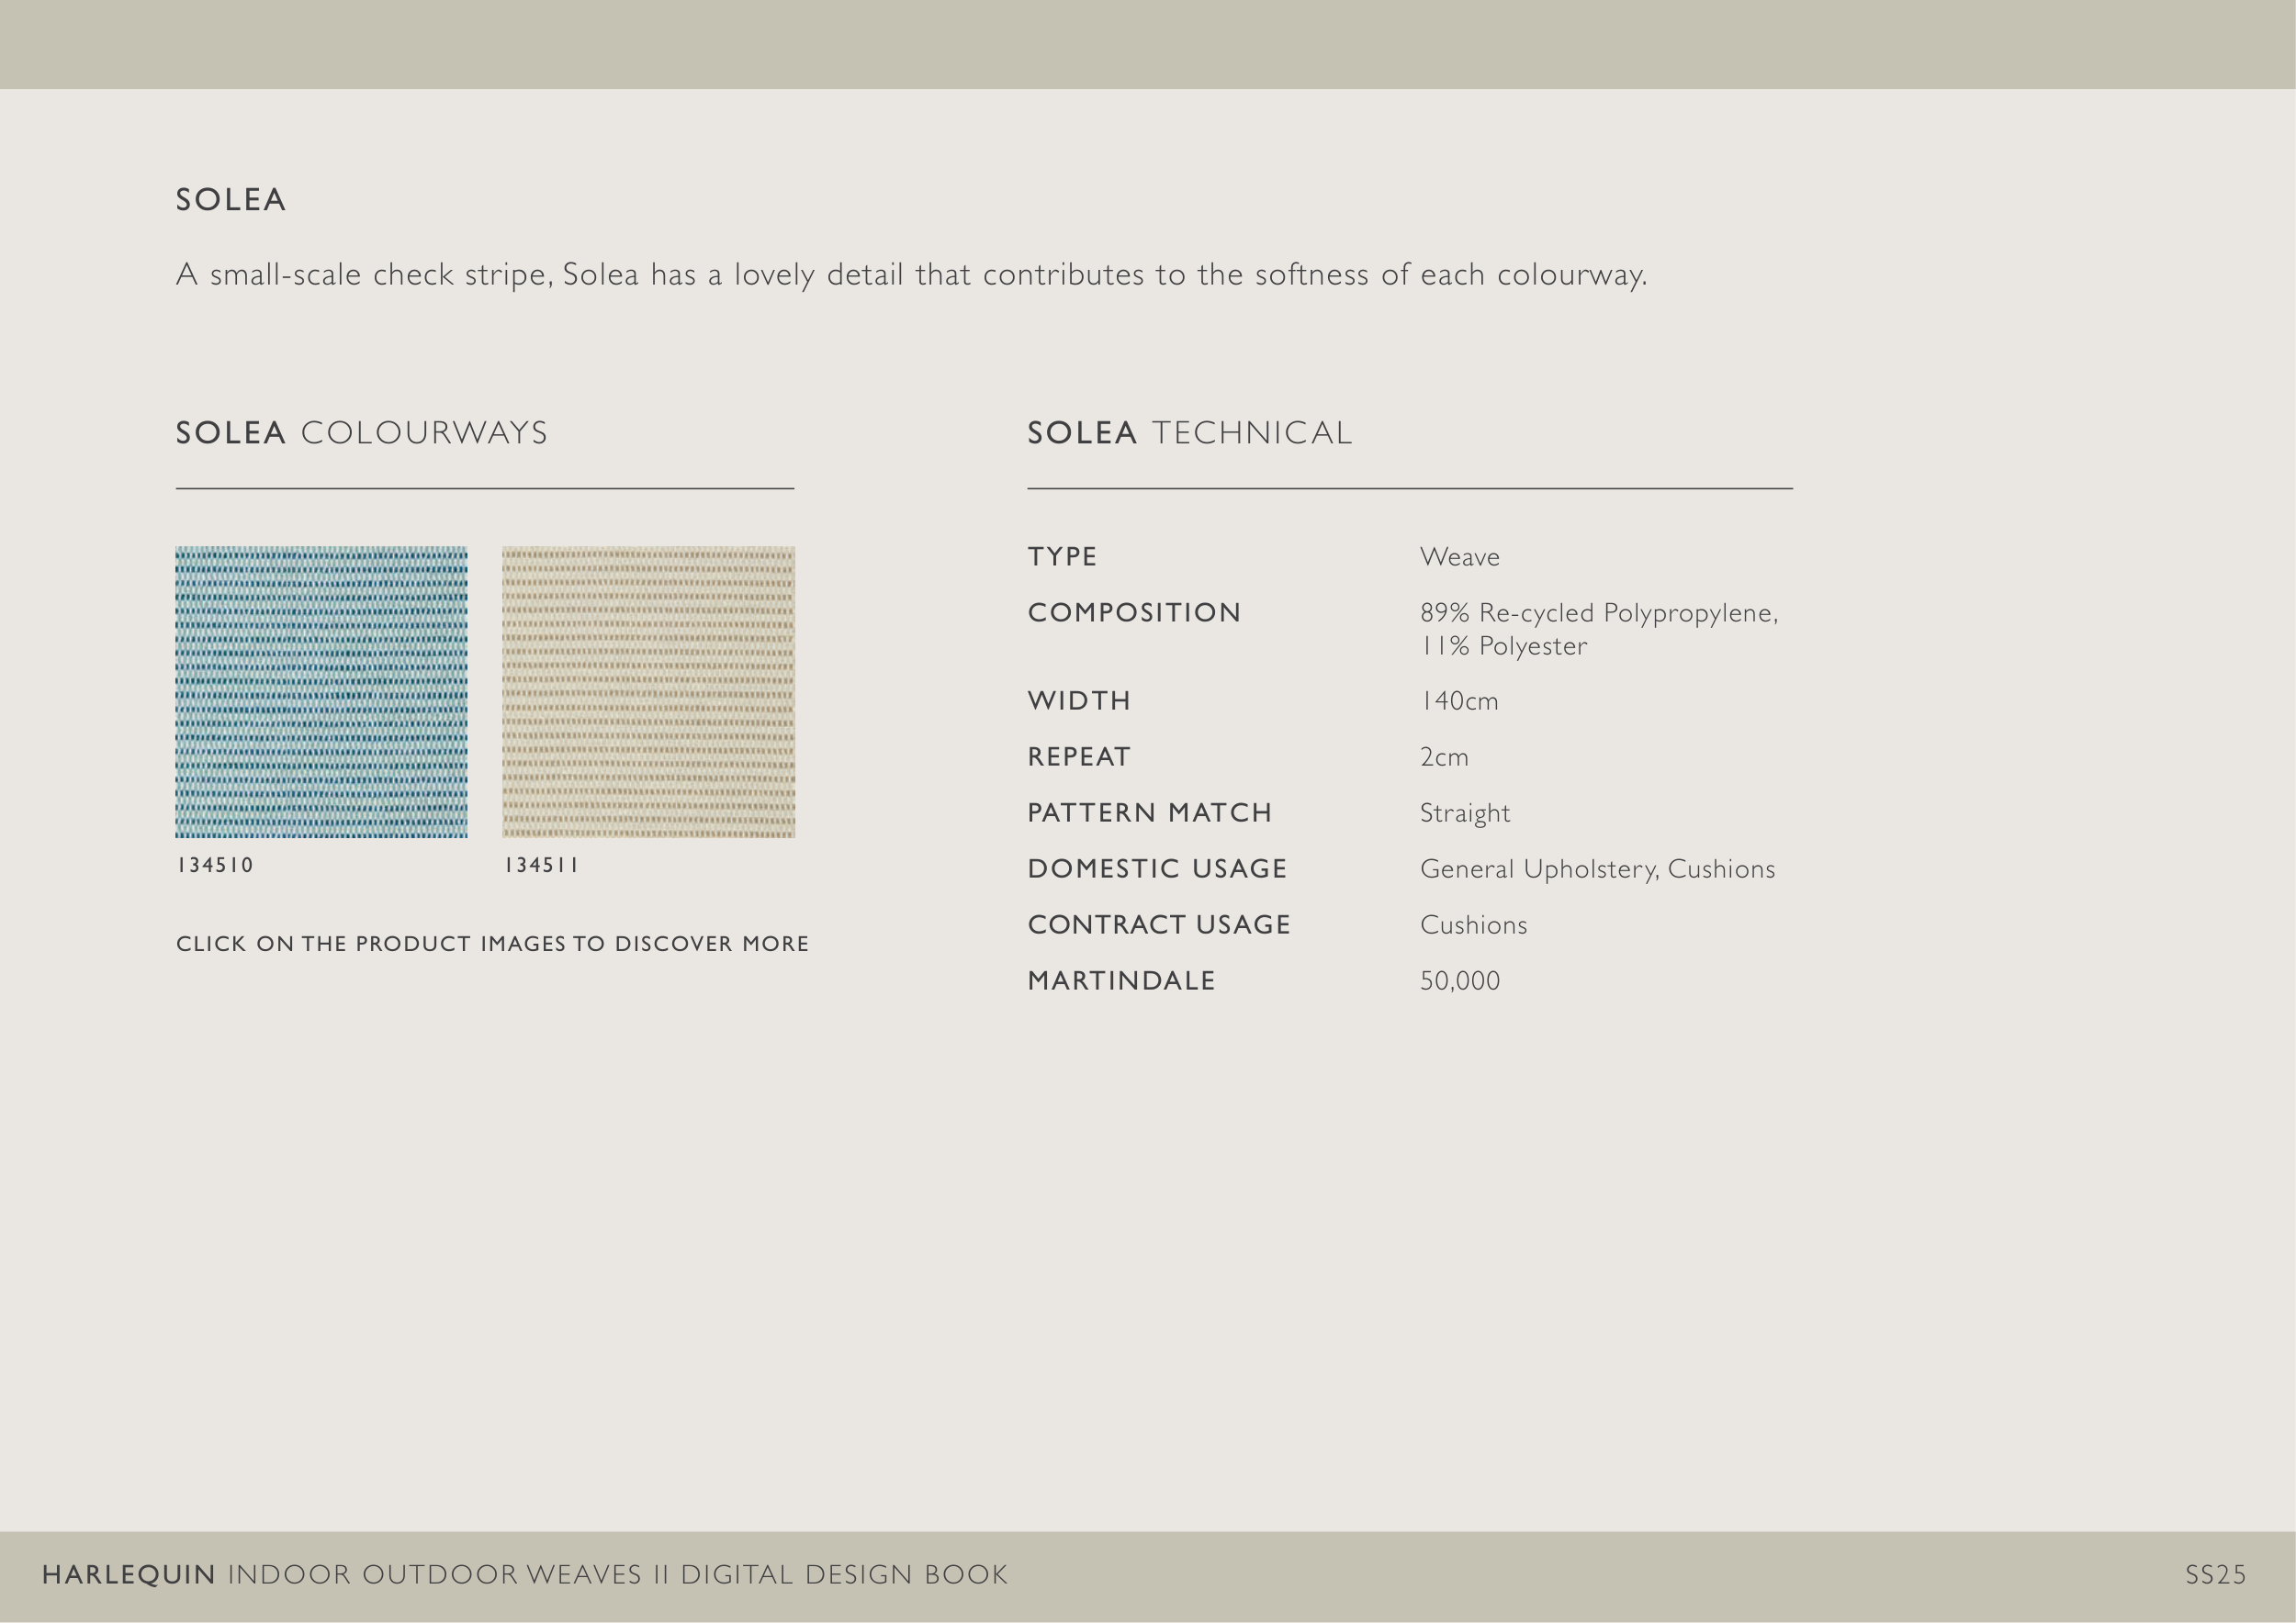Open the beige 134511 fabric swatch
Viewport: 2296px width, 1623px height.
pos(648,691)
